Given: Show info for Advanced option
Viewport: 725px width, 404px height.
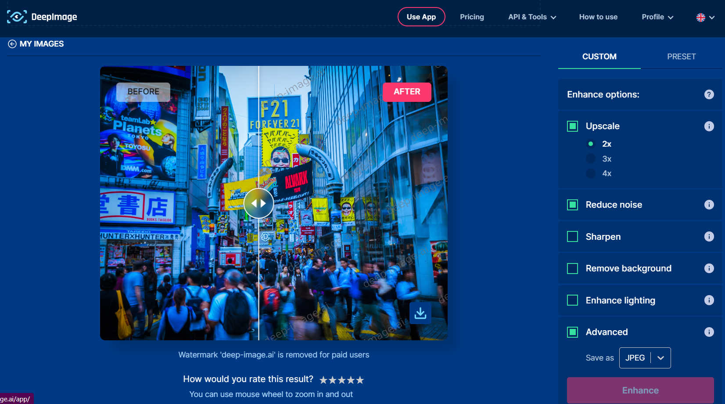Looking at the screenshot, I should (x=709, y=332).
